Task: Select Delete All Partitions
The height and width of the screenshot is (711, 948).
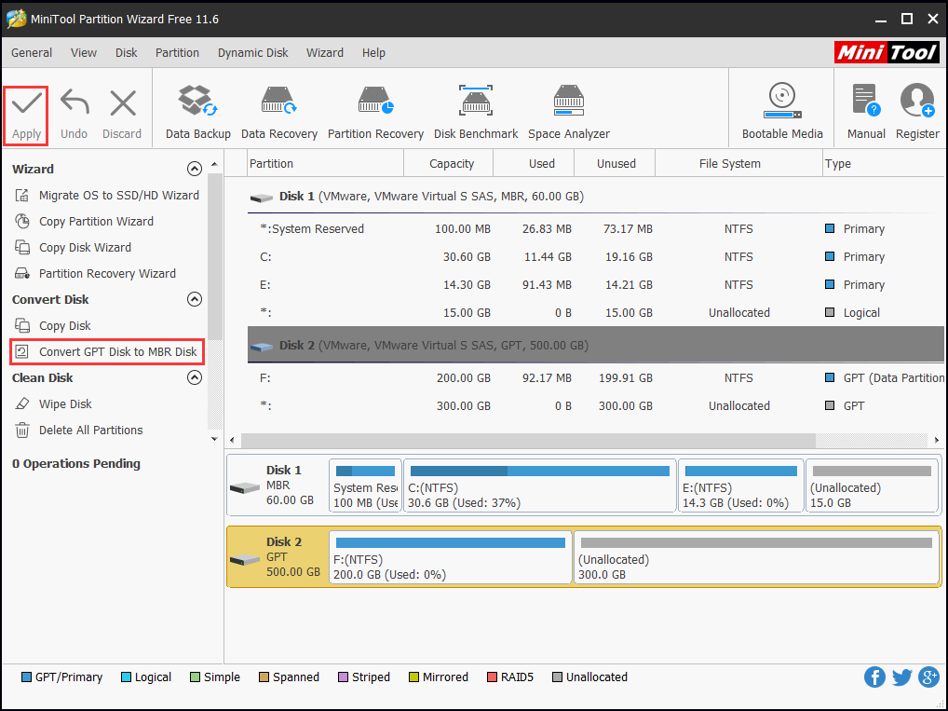Action: click(x=78, y=431)
